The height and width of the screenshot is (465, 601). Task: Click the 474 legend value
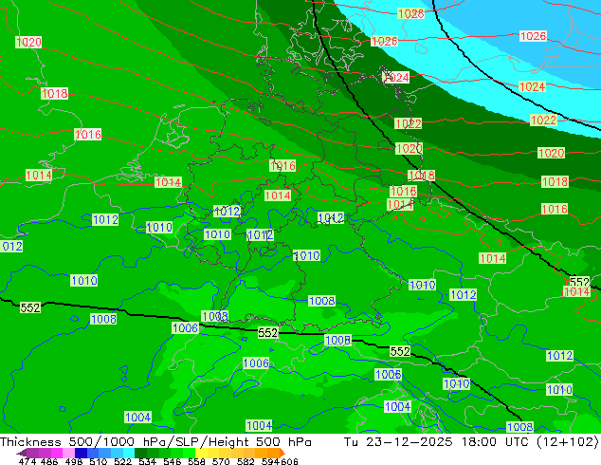click(27, 461)
